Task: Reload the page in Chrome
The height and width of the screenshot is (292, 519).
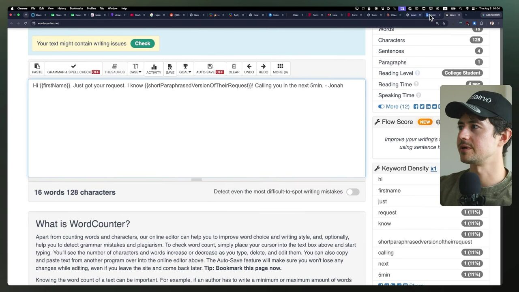Action: tap(25, 23)
